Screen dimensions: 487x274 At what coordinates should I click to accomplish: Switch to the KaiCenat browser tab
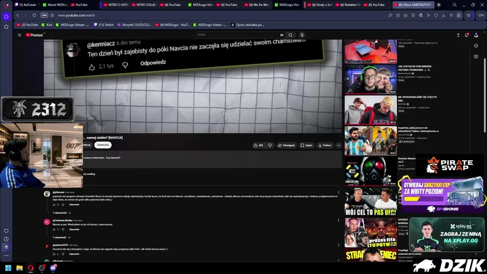click(x=27, y=5)
